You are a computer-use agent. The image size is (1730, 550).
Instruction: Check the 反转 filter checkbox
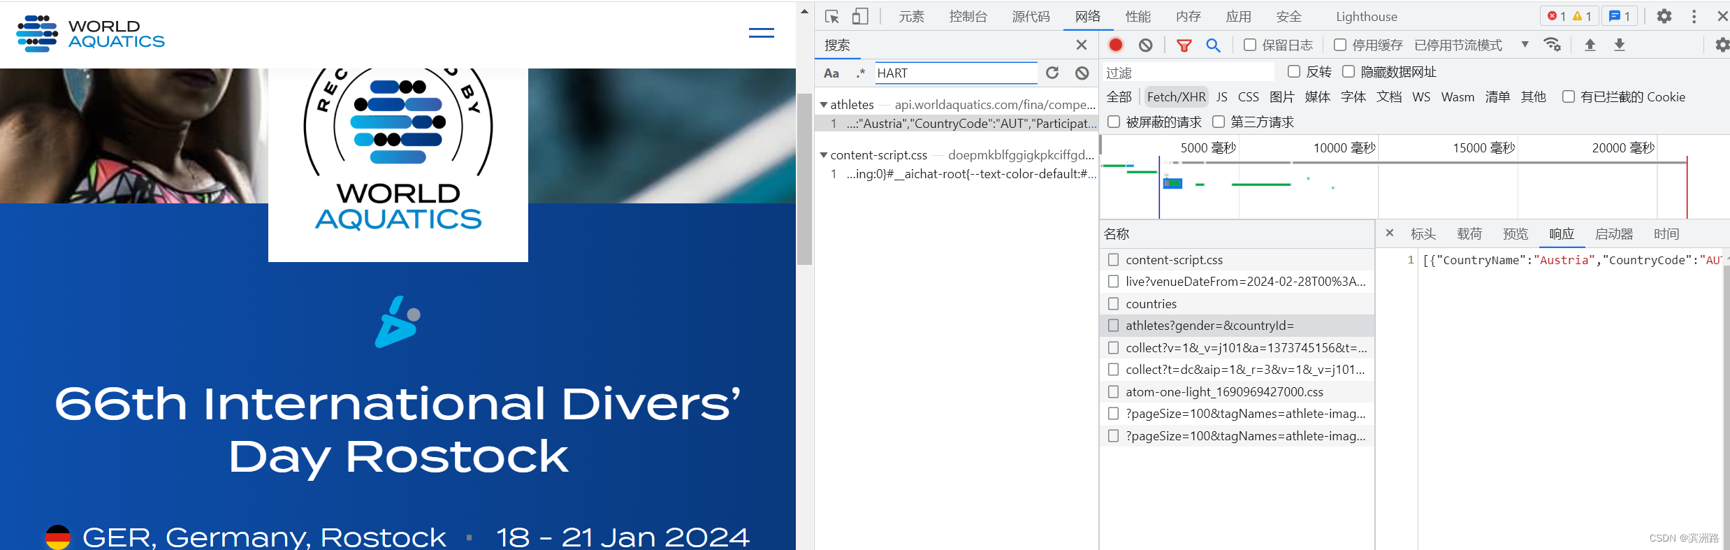pyautogui.click(x=1294, y=71)
